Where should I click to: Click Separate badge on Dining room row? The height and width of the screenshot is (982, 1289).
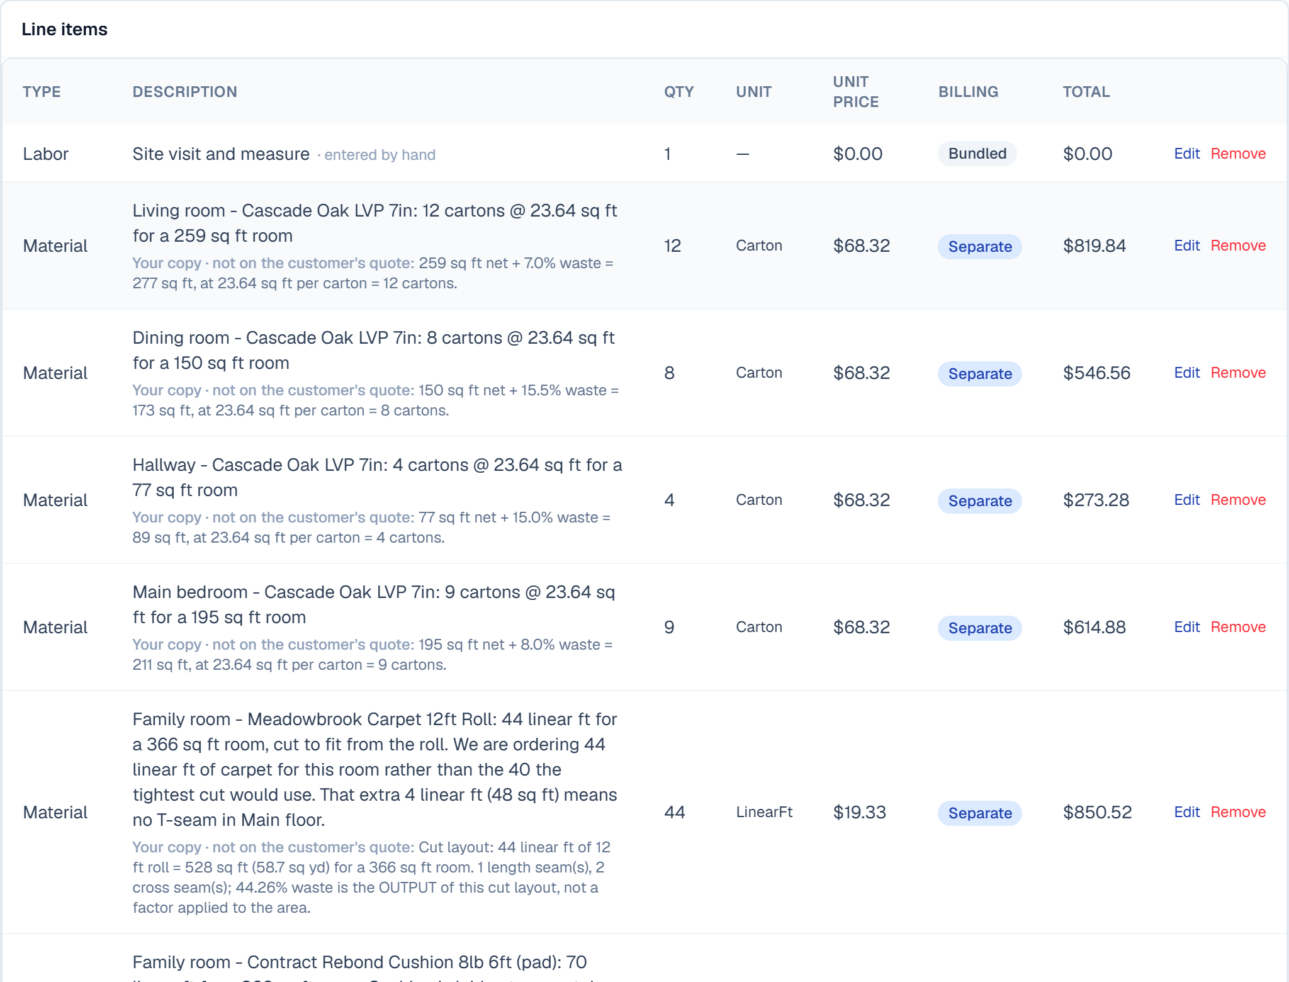point(979,374)
